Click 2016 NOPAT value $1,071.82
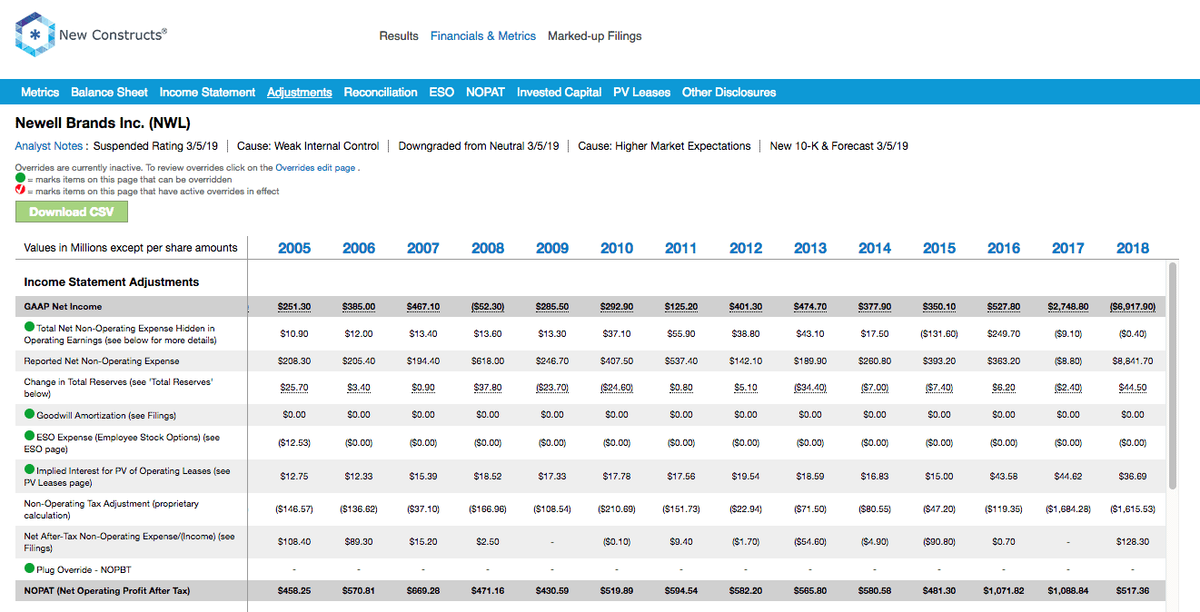The width and height of the screenshot is (1200, 612). coord(1004,591)
